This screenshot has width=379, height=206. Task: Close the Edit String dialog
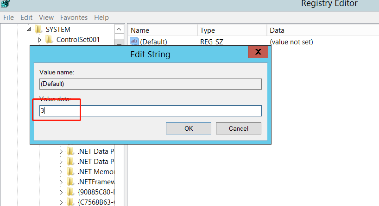click(258, 52)
